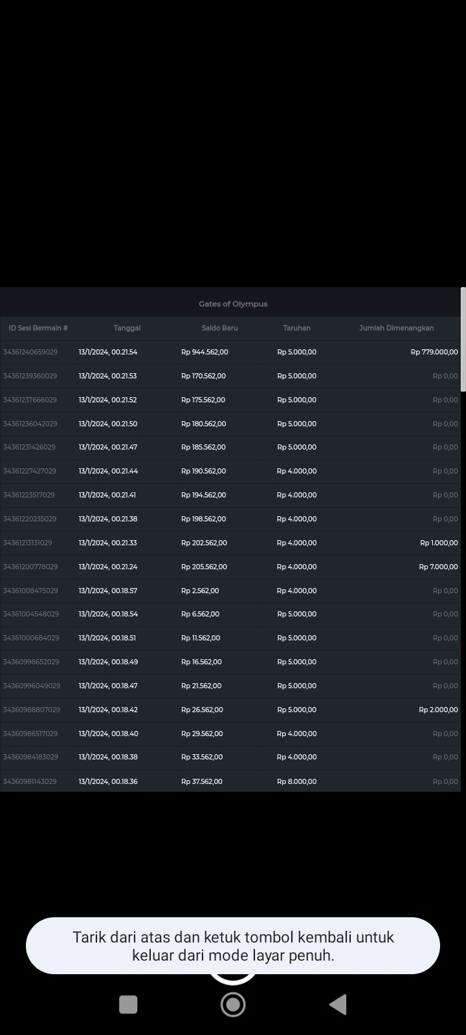This screenshot has height=1035, width=466.
Task: Click the vertical scrollbar beside the table
Action: (463, 340)
